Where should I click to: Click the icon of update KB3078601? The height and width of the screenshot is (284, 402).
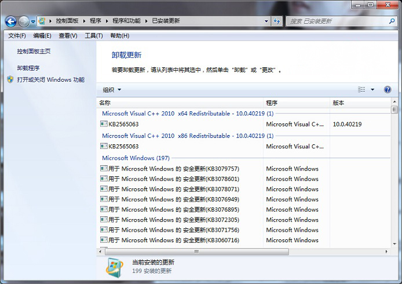tap(104, 179)
